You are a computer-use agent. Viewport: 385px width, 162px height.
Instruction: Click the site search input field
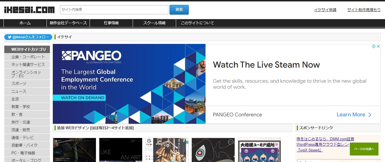pos(114,10)
